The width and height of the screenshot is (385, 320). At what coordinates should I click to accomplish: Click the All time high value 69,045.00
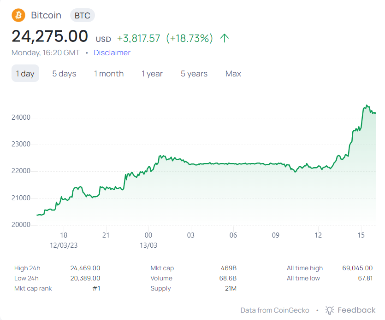click(x=357, y=268)
